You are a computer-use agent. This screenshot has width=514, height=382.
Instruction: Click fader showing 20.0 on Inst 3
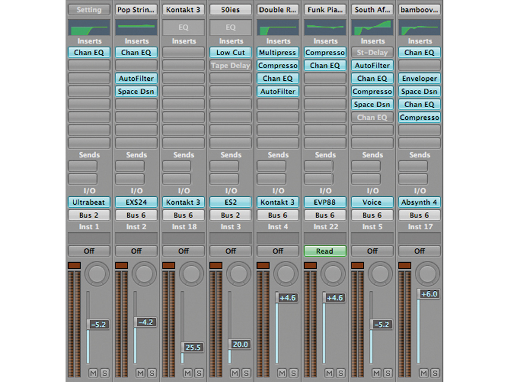point(240,344)
